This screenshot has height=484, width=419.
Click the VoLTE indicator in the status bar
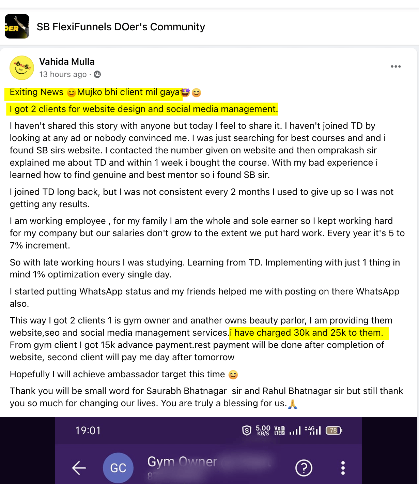279,430
